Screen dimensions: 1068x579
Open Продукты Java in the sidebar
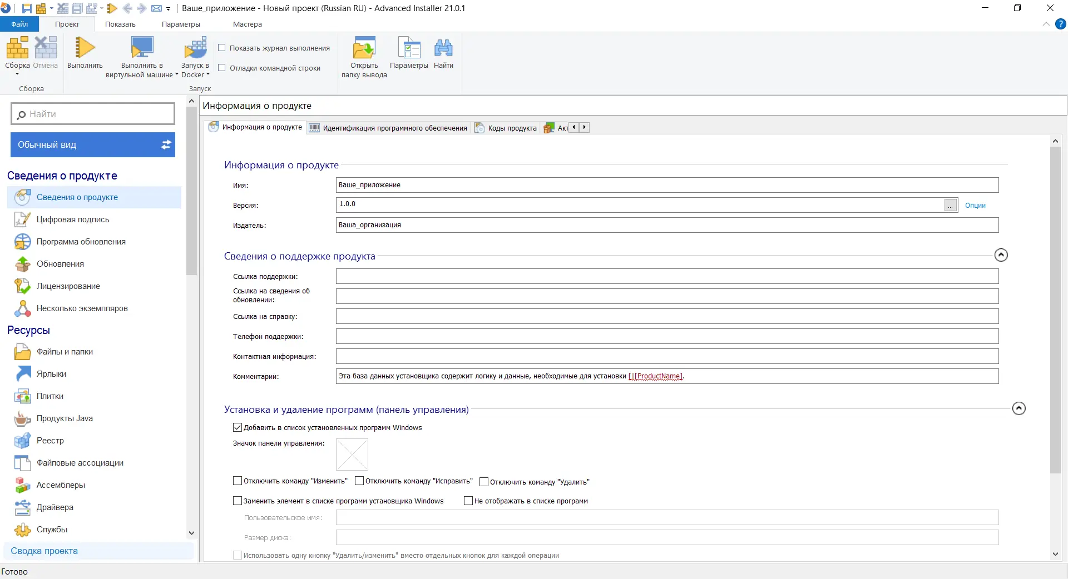[94, 418]
